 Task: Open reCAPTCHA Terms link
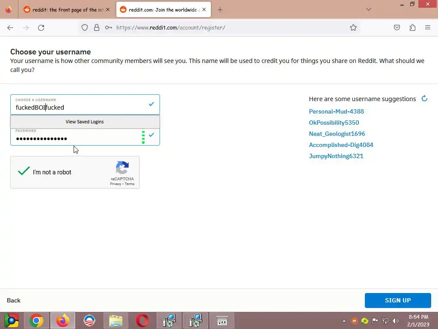[129, 184]
